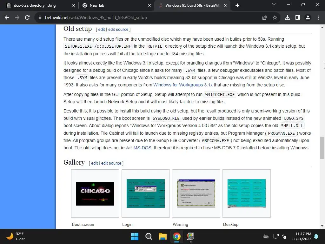Viewport: 325px width, 244px height.
Task: Open notifications bell icon
Action: coord(316,236)
